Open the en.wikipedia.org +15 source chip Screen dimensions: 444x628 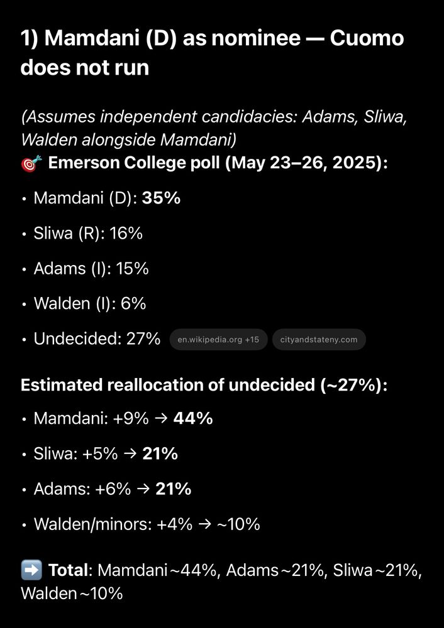(219, 340)
